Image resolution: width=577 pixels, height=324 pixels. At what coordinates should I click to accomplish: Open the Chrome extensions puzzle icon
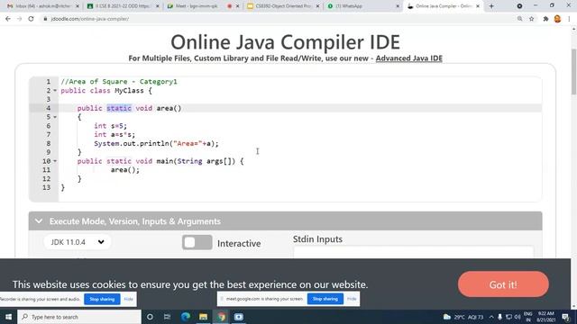point(545,19)
